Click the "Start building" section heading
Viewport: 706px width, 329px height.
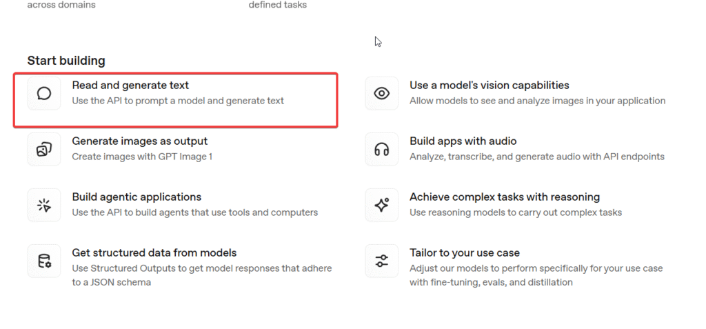[x=66, y=61]
